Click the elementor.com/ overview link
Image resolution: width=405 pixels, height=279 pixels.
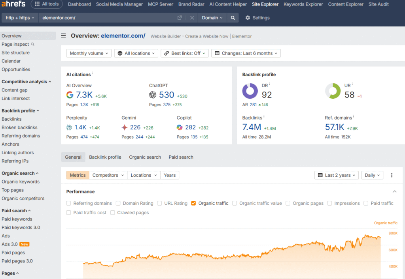pyautogui.click(x=123, y=36)
